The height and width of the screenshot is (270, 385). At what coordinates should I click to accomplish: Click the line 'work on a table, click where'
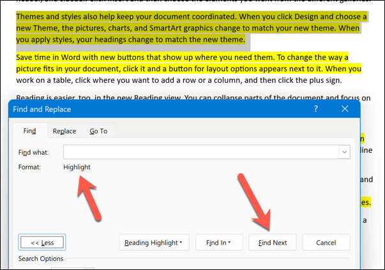point(179,80)
